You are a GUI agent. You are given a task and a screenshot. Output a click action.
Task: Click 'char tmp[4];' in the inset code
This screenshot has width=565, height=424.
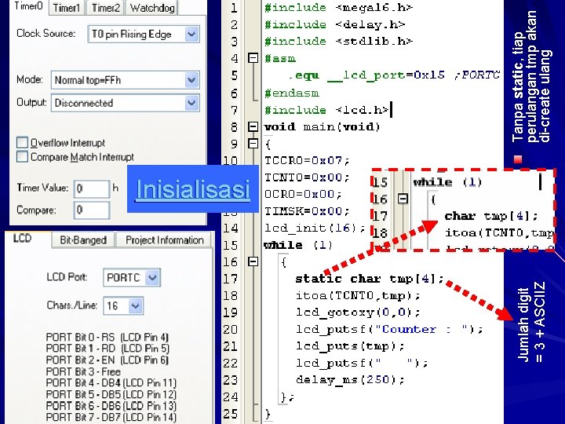[491, 216]
